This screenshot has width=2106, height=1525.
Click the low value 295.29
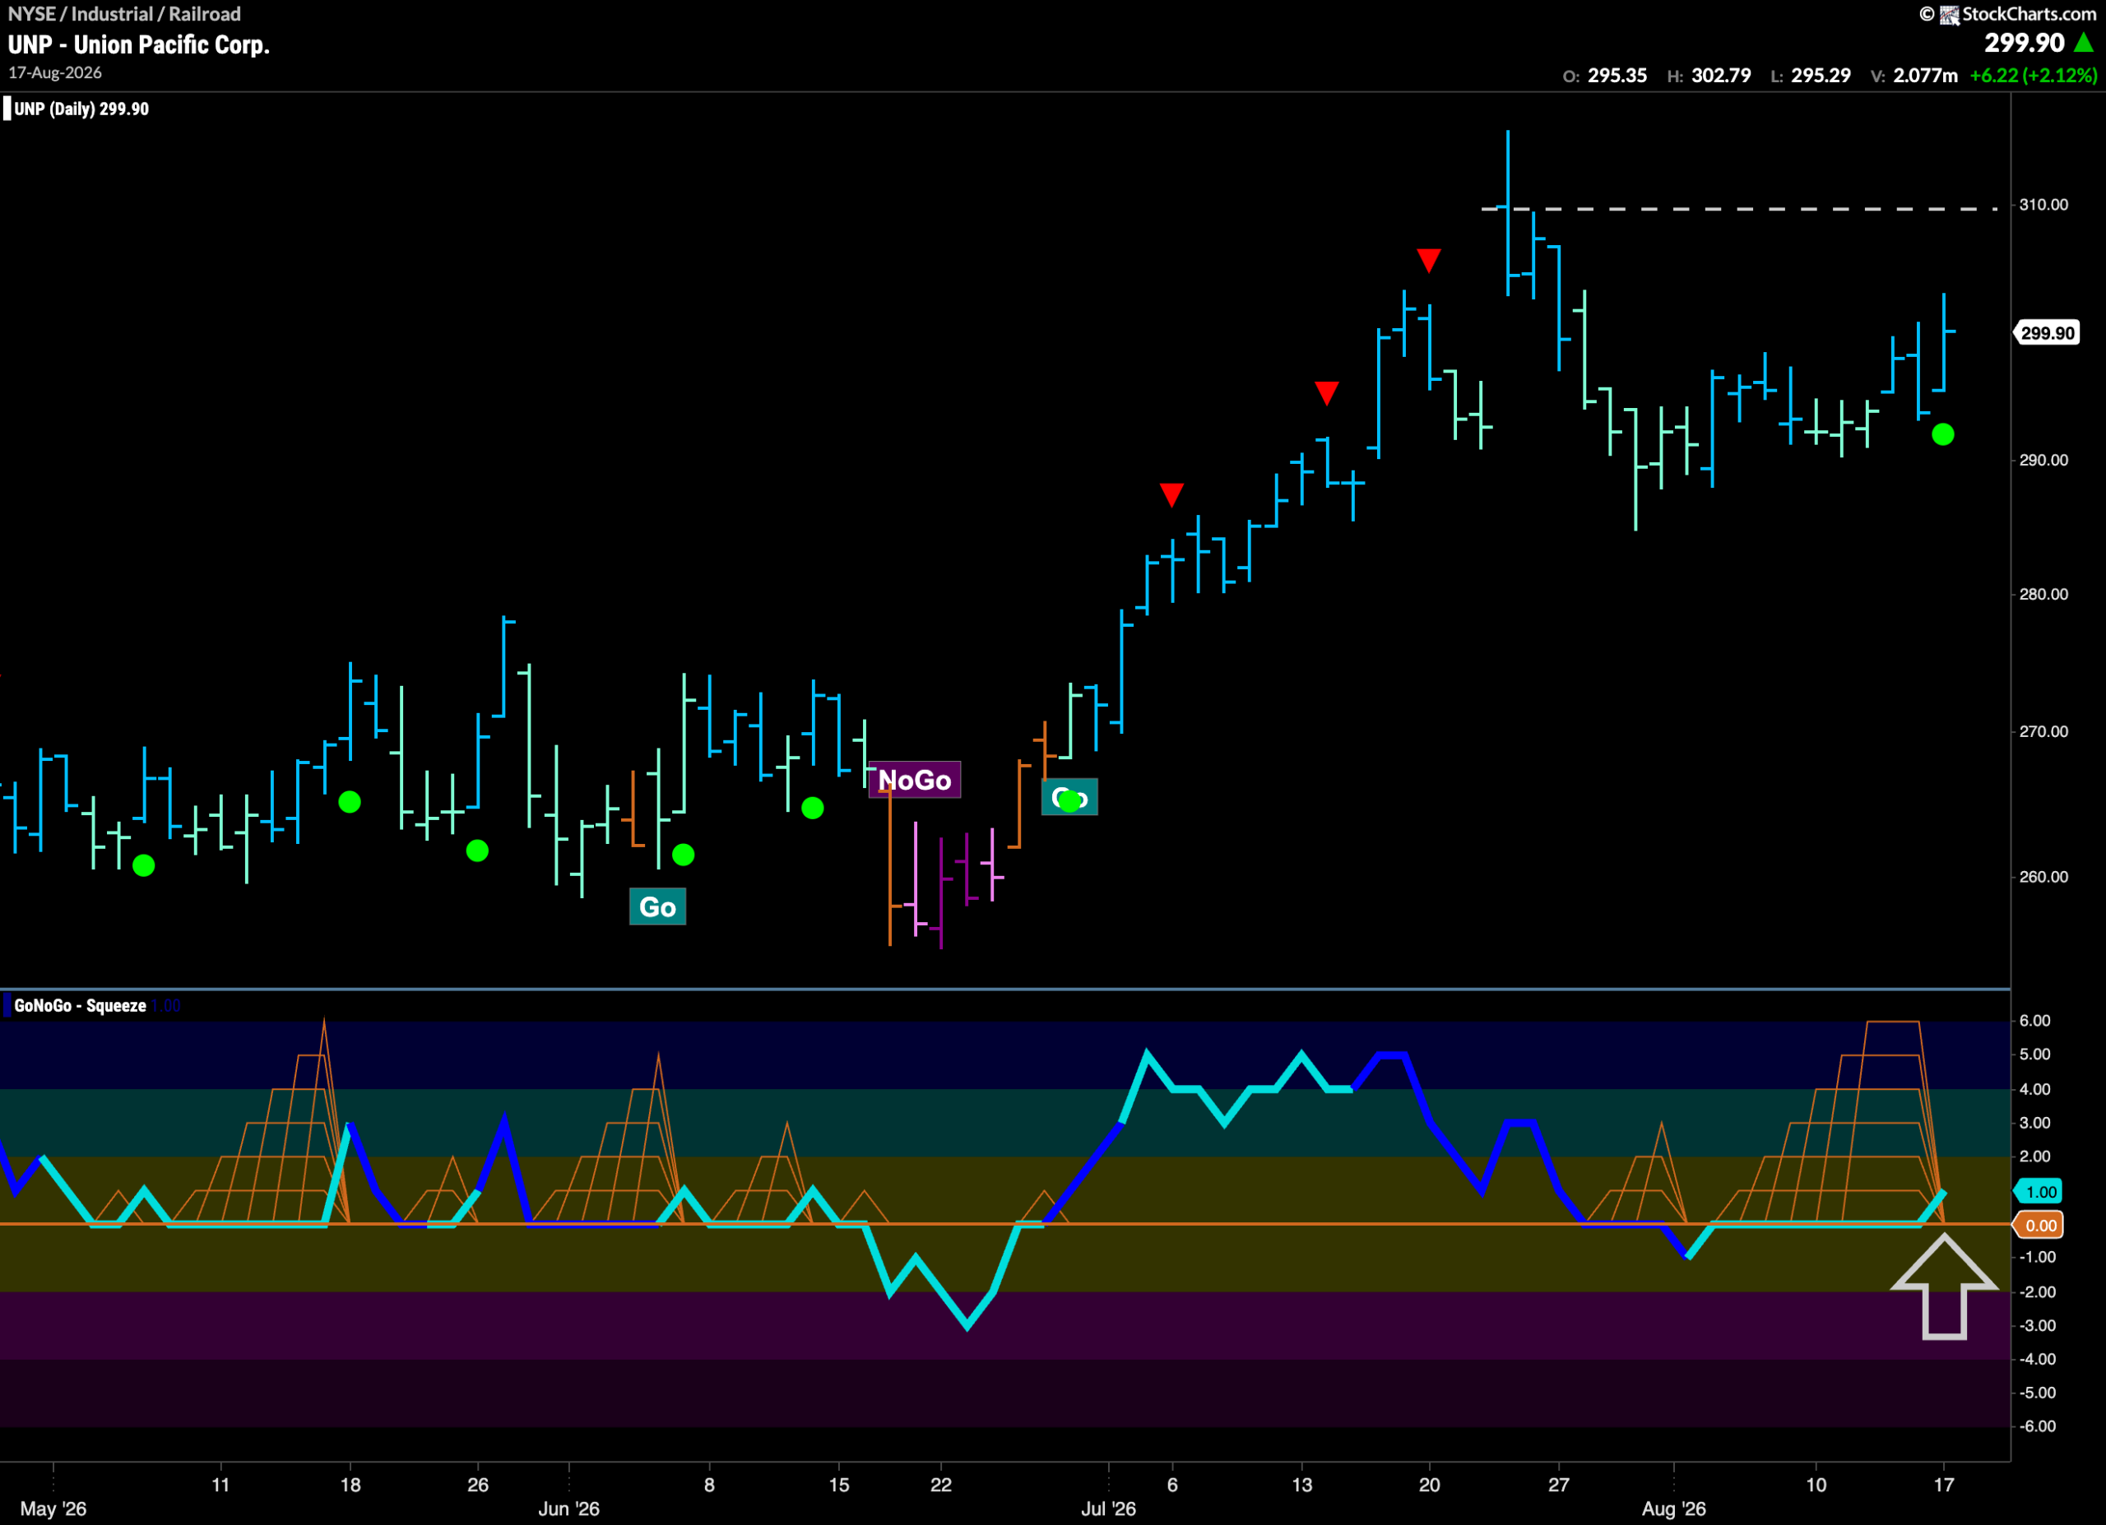coord(1821,76)
